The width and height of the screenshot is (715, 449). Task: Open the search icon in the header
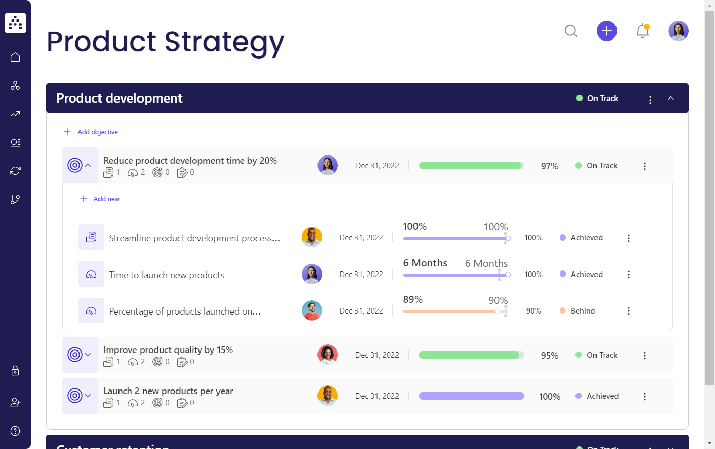point(571,31)
